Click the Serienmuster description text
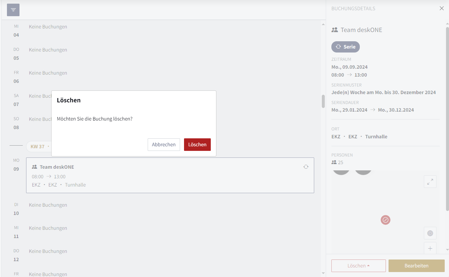This screenshot has width=449, height=277. coord(384,92)
